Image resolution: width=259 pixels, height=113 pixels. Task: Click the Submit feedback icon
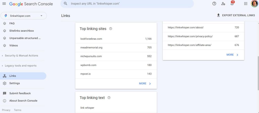[5, 93]
